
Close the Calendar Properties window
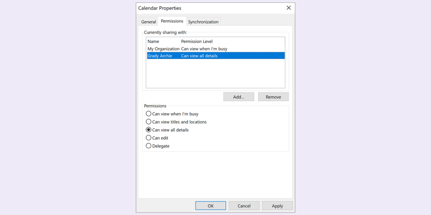[288, 8]
